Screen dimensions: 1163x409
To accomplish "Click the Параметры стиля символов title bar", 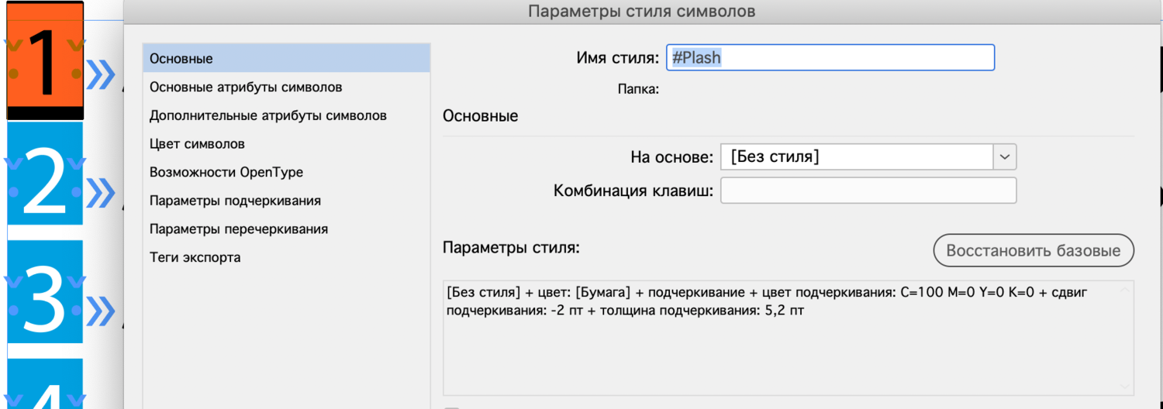I will [x=642, y=11].
